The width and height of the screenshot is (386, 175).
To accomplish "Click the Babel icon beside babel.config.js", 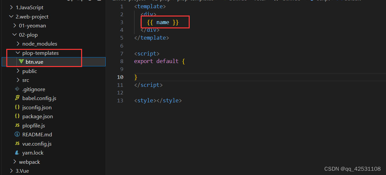I will (x=17, y=98).
